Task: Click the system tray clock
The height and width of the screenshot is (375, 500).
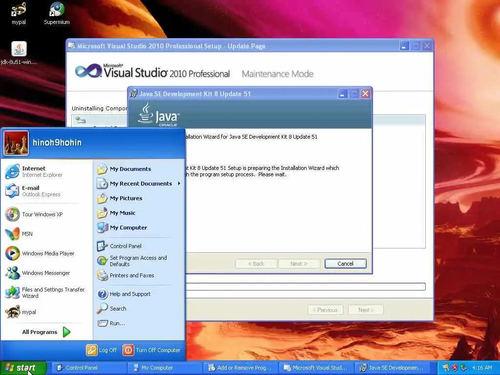Action: click(482, 368)
